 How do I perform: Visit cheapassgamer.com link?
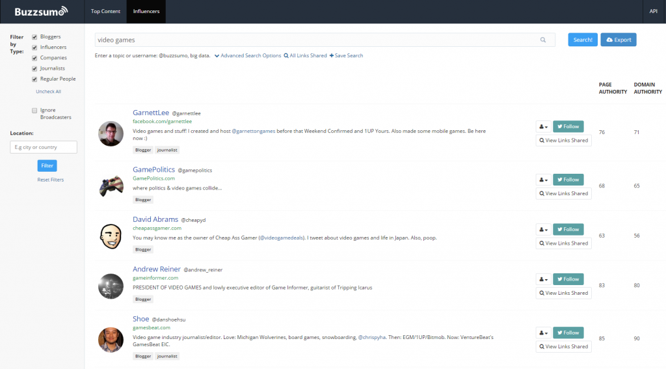[157, 228]
